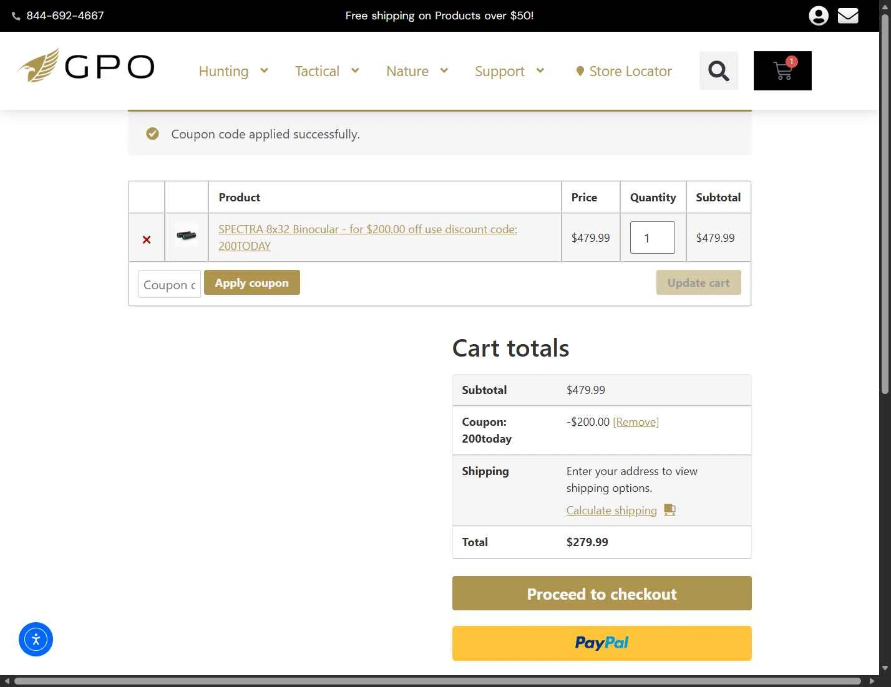The height and width of the screenshot is (687, 891).
Task: Expand the Support menu chevron
Action: point(540,70)
